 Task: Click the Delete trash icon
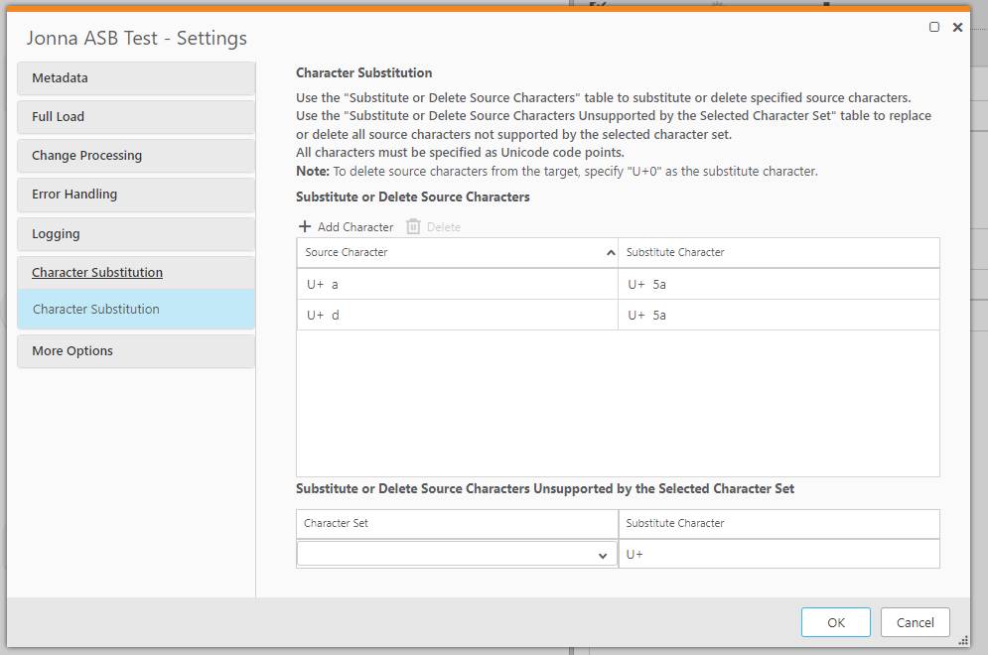click(412, 226)
